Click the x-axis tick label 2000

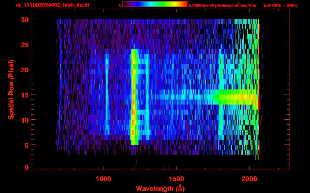[x=249, y=179]
